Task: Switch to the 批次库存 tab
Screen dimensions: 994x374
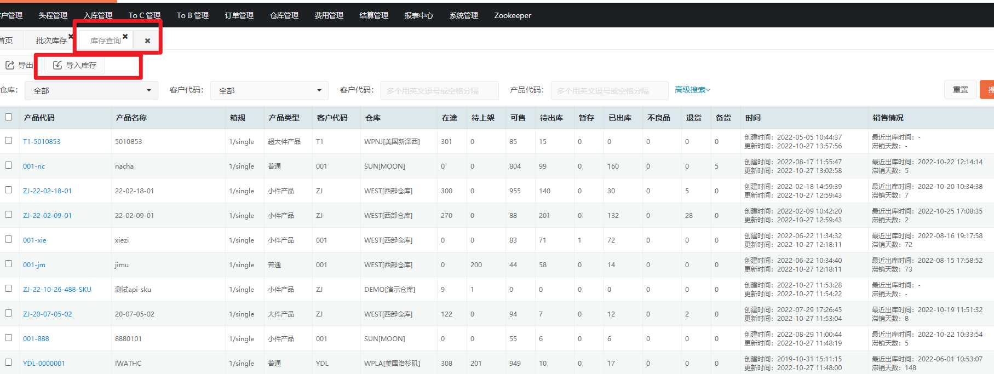Action: (x=51, y=41)
